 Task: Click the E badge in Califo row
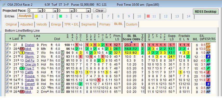point(208,72)
